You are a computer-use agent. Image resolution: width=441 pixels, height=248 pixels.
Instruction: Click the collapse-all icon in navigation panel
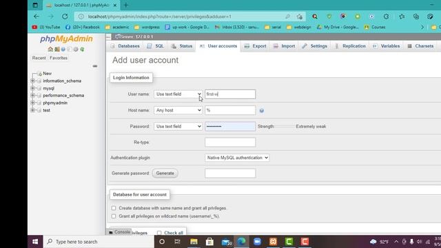(x=95, y=66)
